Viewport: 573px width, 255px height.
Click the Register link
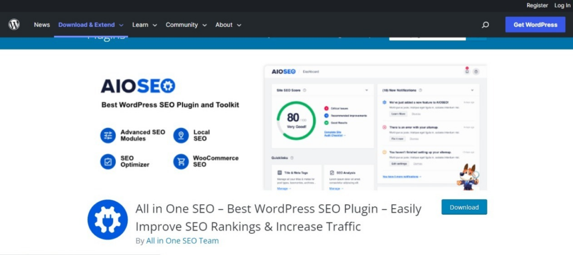(537, 6)
